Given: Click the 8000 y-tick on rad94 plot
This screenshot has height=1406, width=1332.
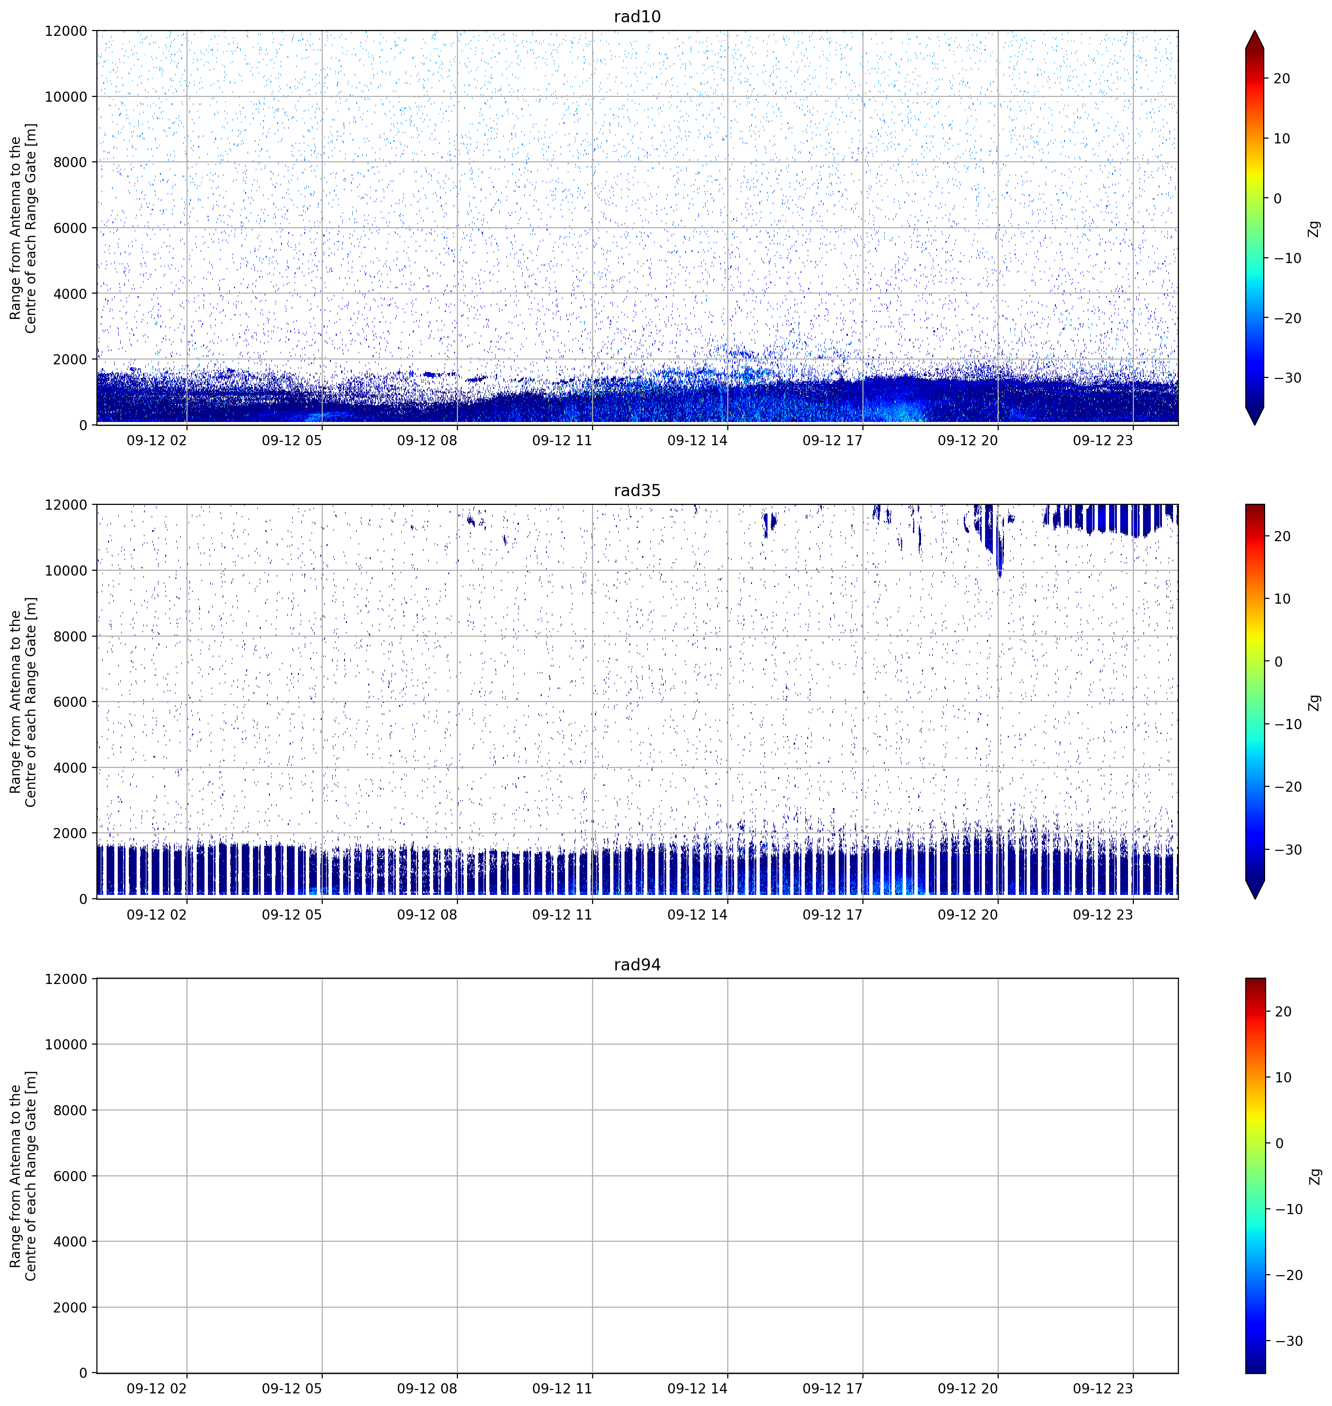Looking at the screenshot, I should (70, 1110).
